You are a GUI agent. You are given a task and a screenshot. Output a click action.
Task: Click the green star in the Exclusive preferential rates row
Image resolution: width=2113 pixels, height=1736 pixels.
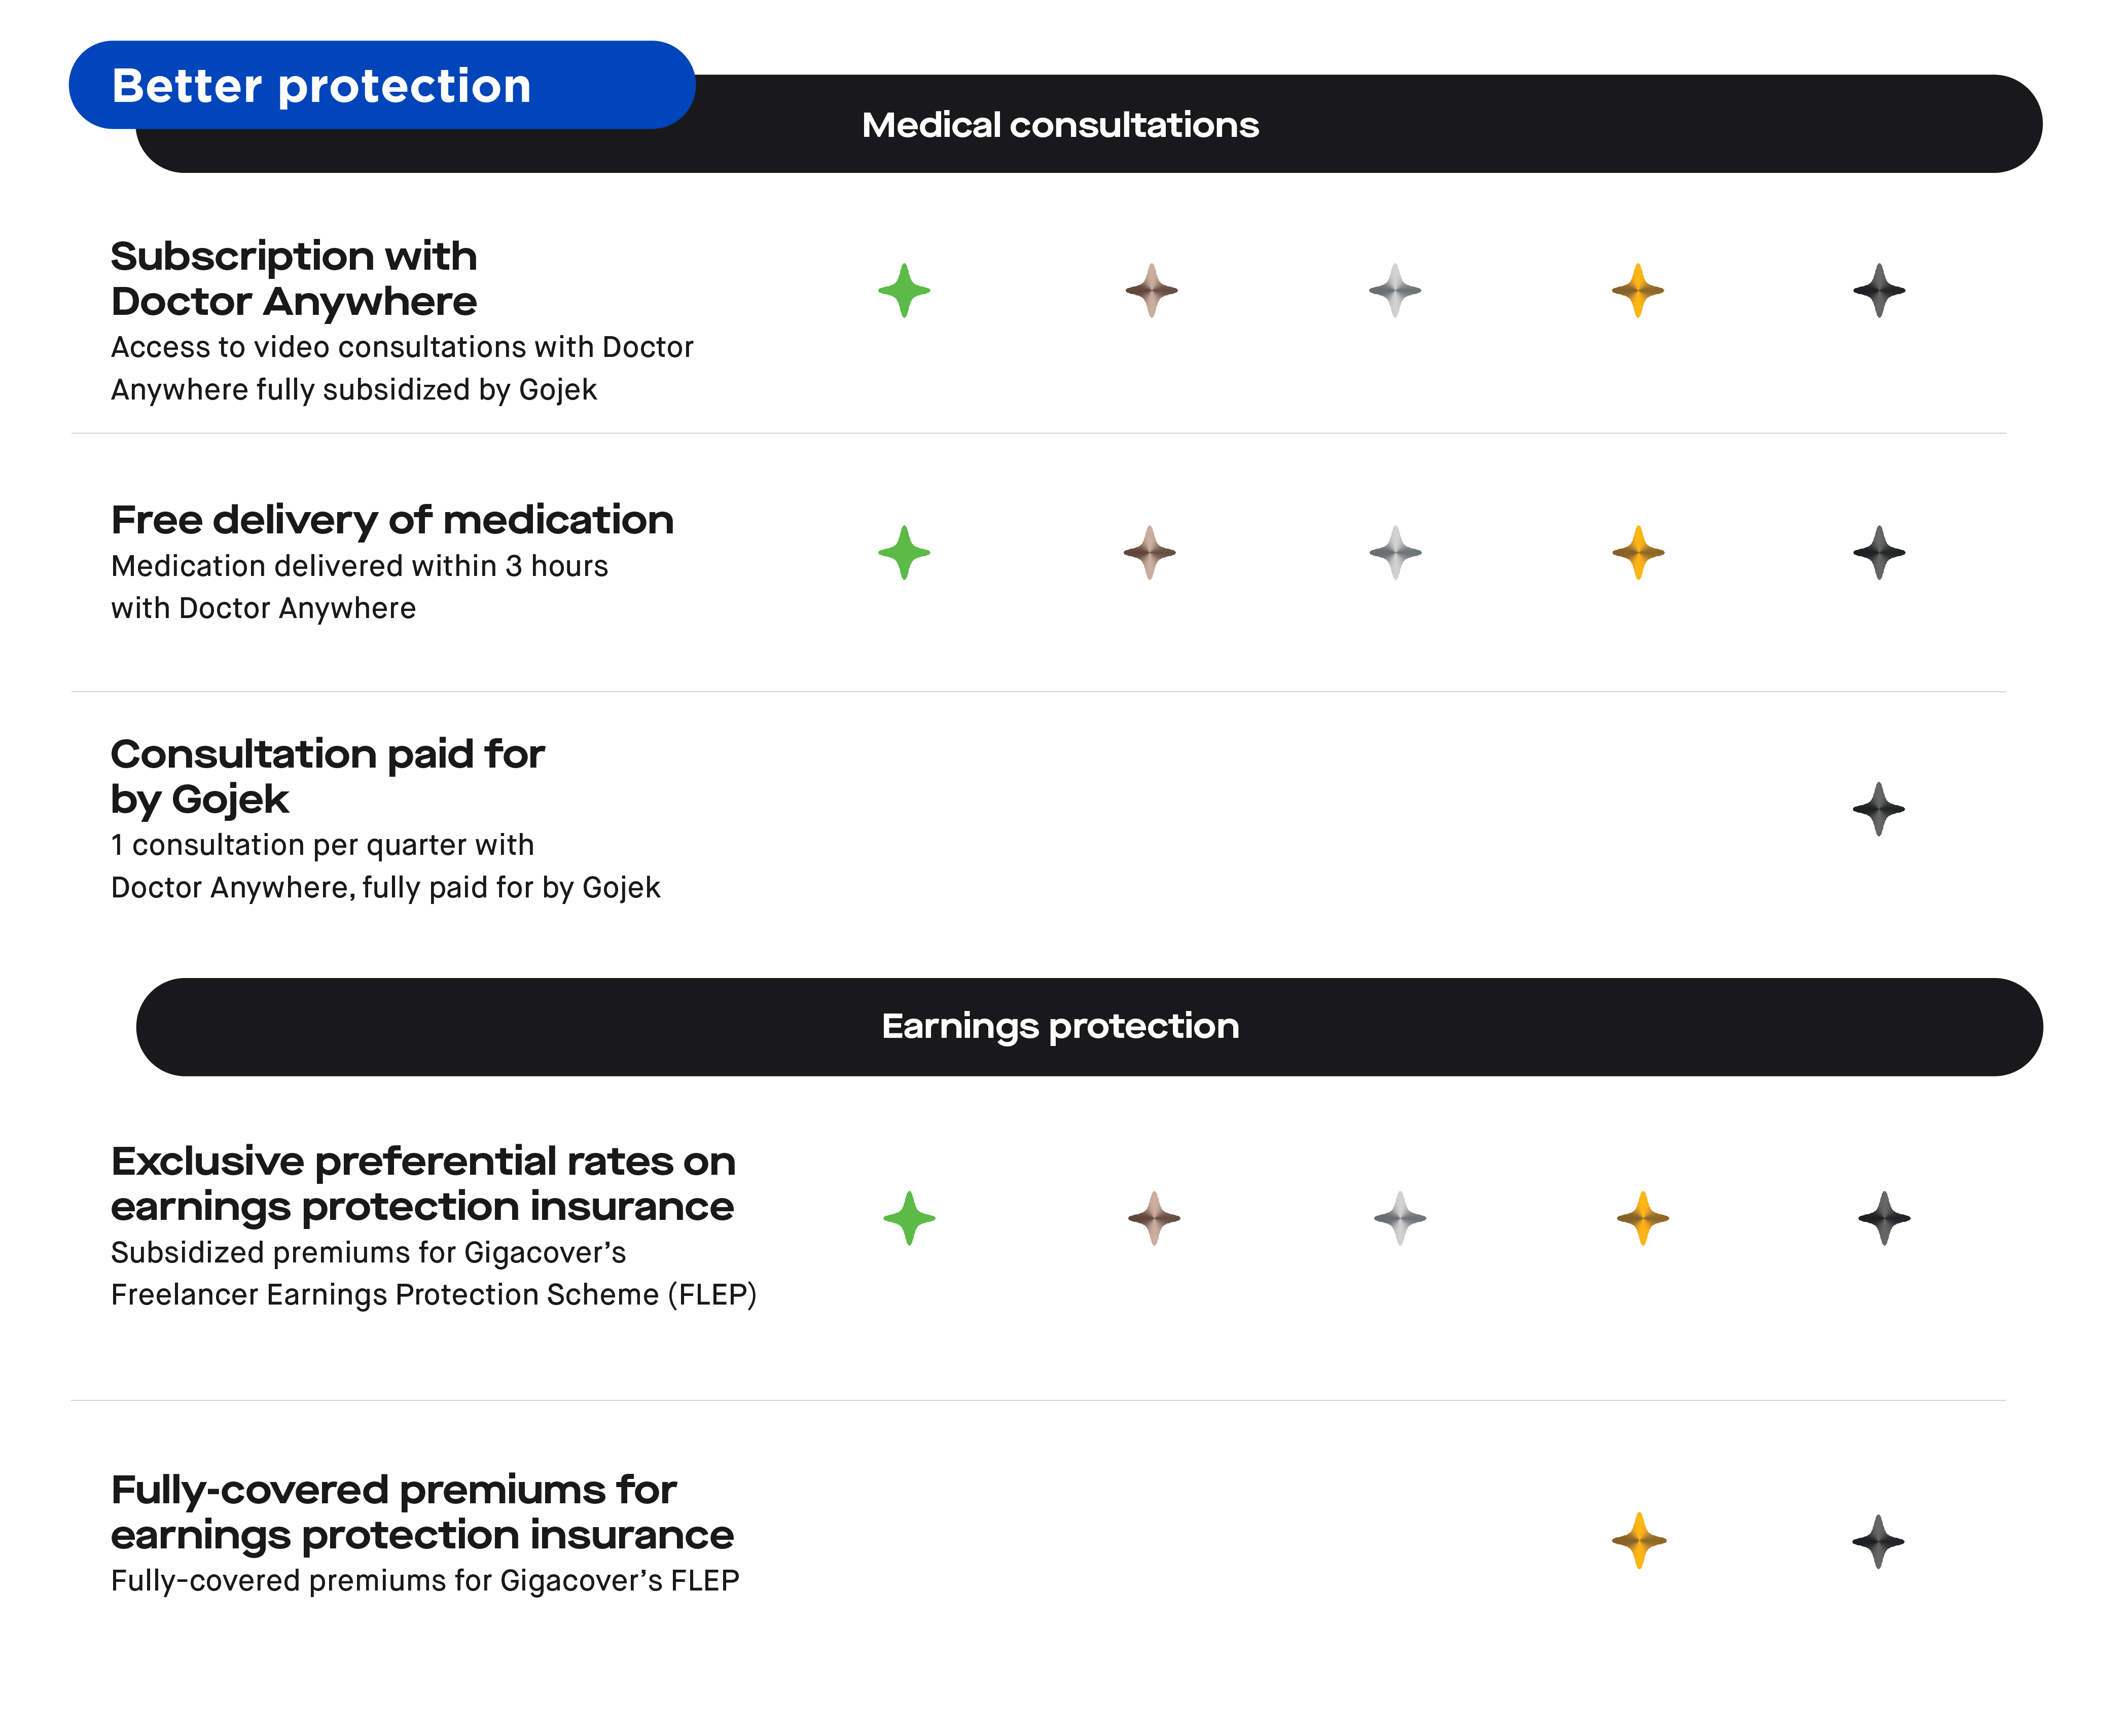(909, 1218)
